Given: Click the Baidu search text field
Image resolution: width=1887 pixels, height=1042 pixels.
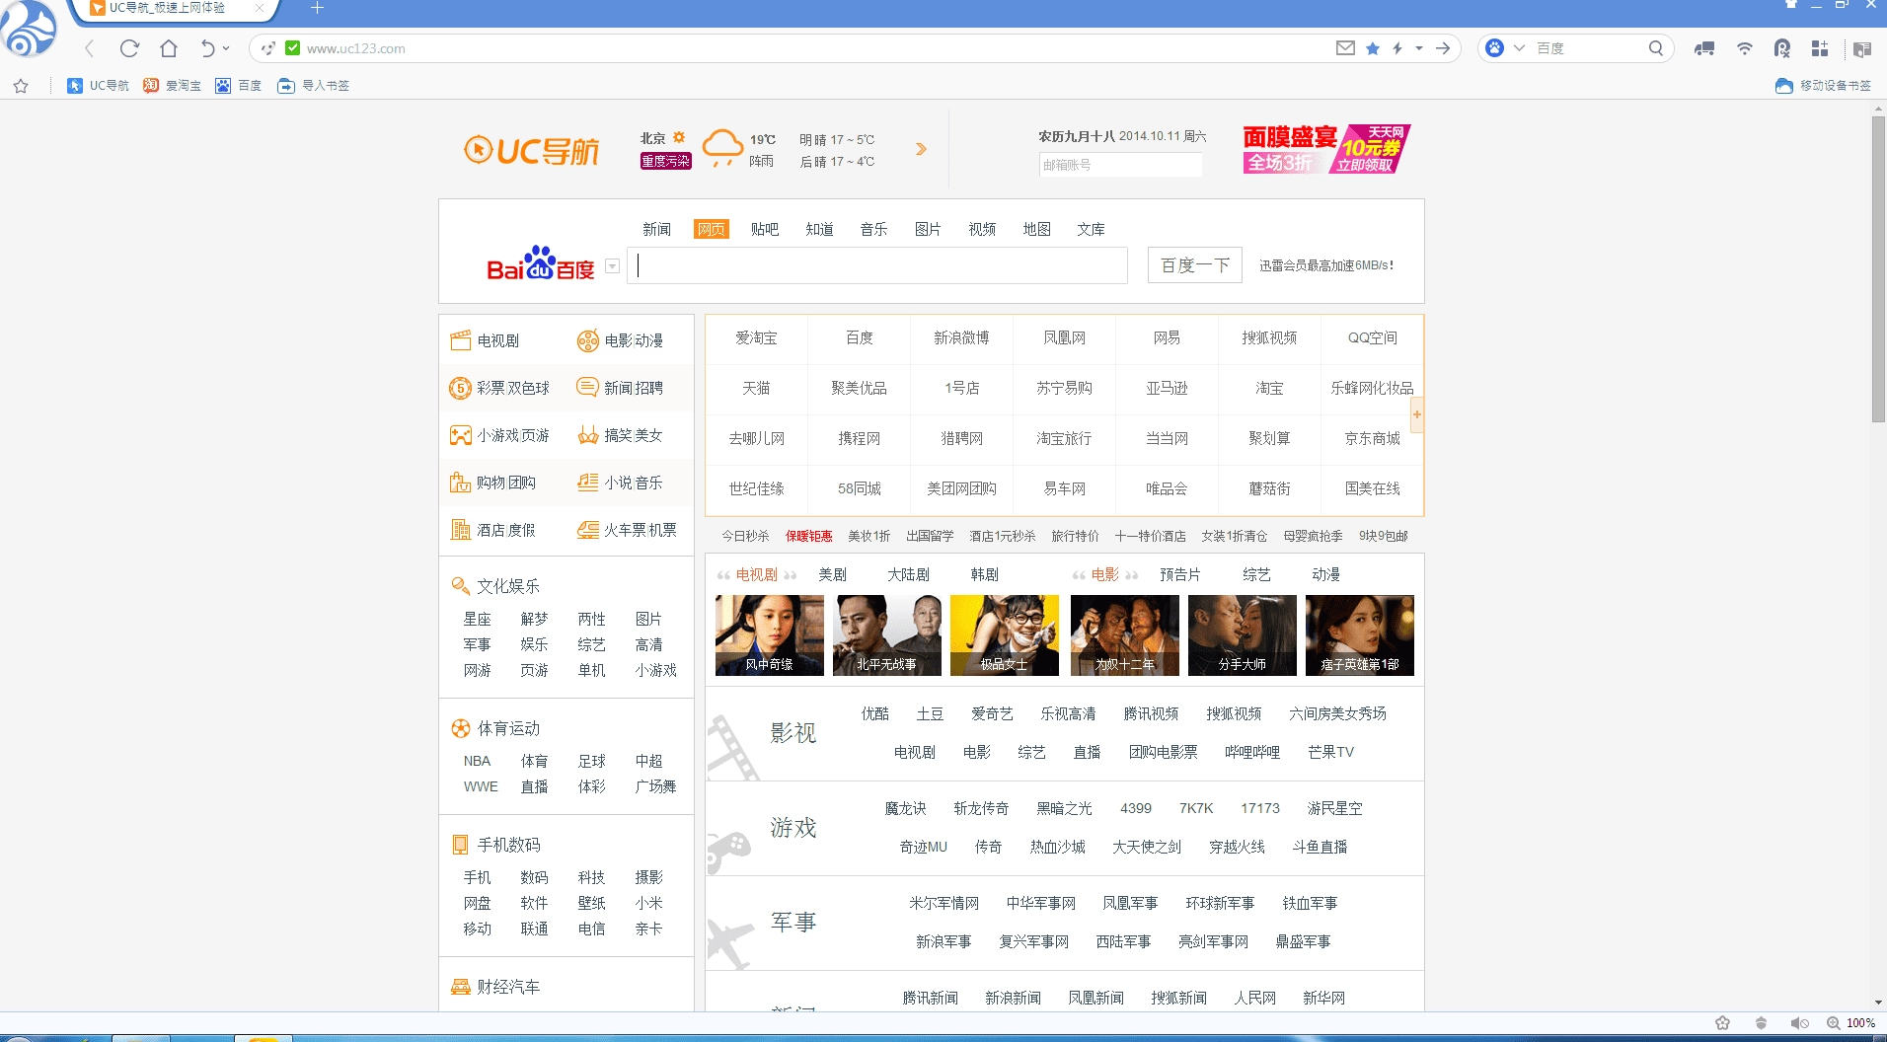Looking at the screenshot, I should [877, 265].
